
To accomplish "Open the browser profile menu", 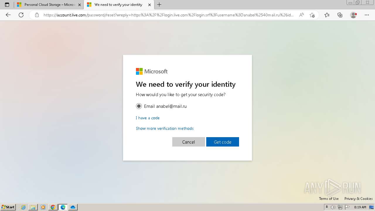I will click(x=354, y=15).
